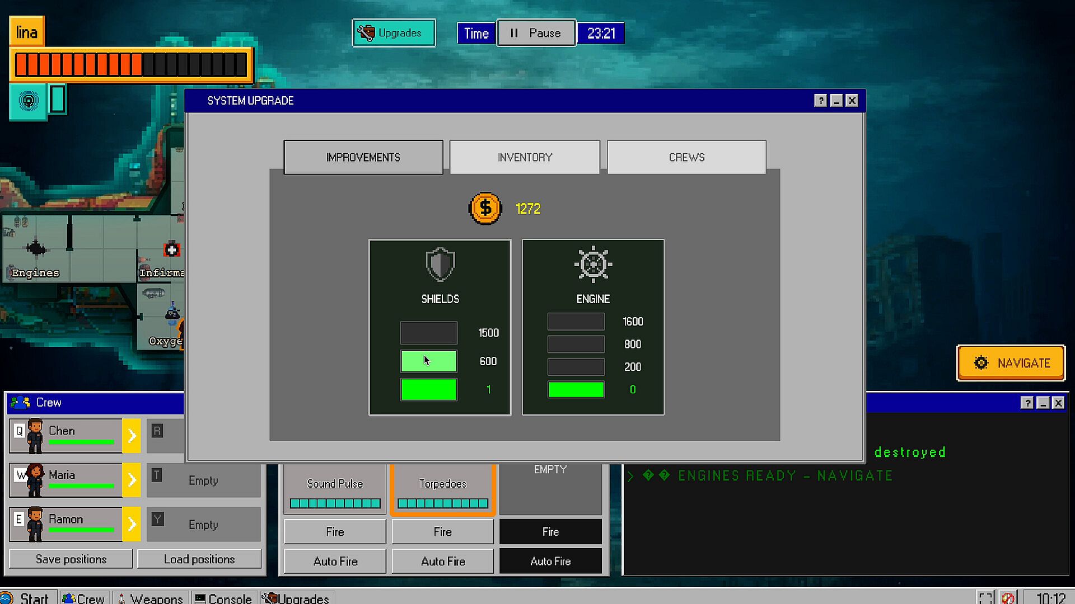The width and height of the screenshot is (1075, 604).
Task: Click the no-sound icon in the system tray
Action: pyautogui.click(x=1008, y=598)
